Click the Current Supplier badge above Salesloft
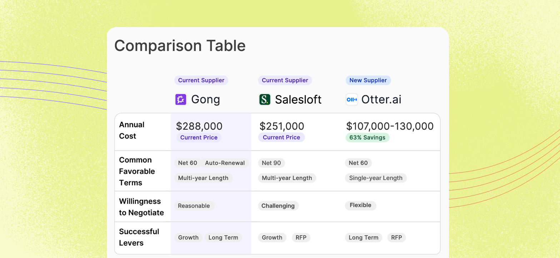Screen dimensions: 560x258 [x=285, y=80]
